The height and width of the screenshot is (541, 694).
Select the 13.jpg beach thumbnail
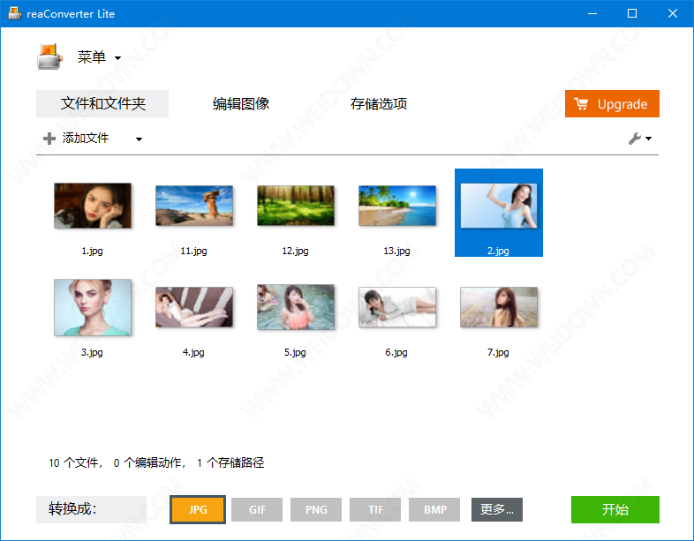pos(397,206)
